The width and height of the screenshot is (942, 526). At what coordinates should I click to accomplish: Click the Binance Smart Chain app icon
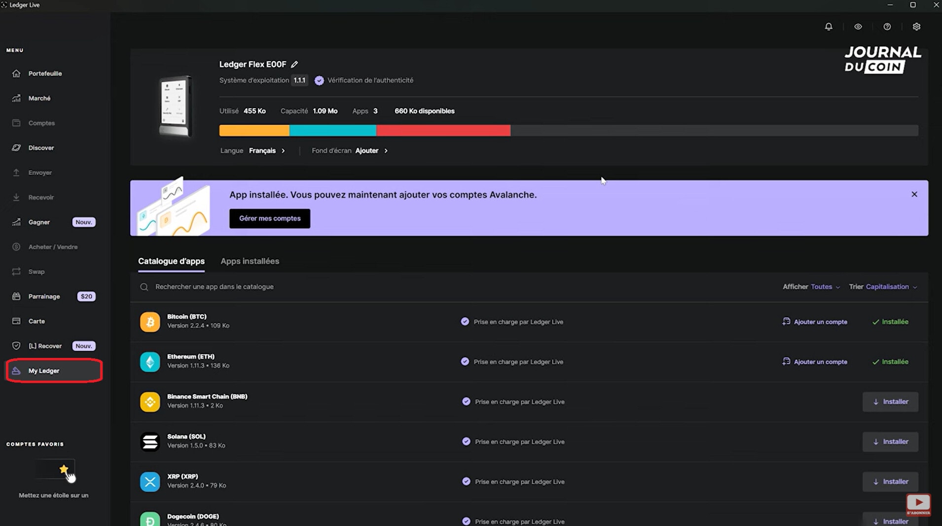tap(150, 402)
